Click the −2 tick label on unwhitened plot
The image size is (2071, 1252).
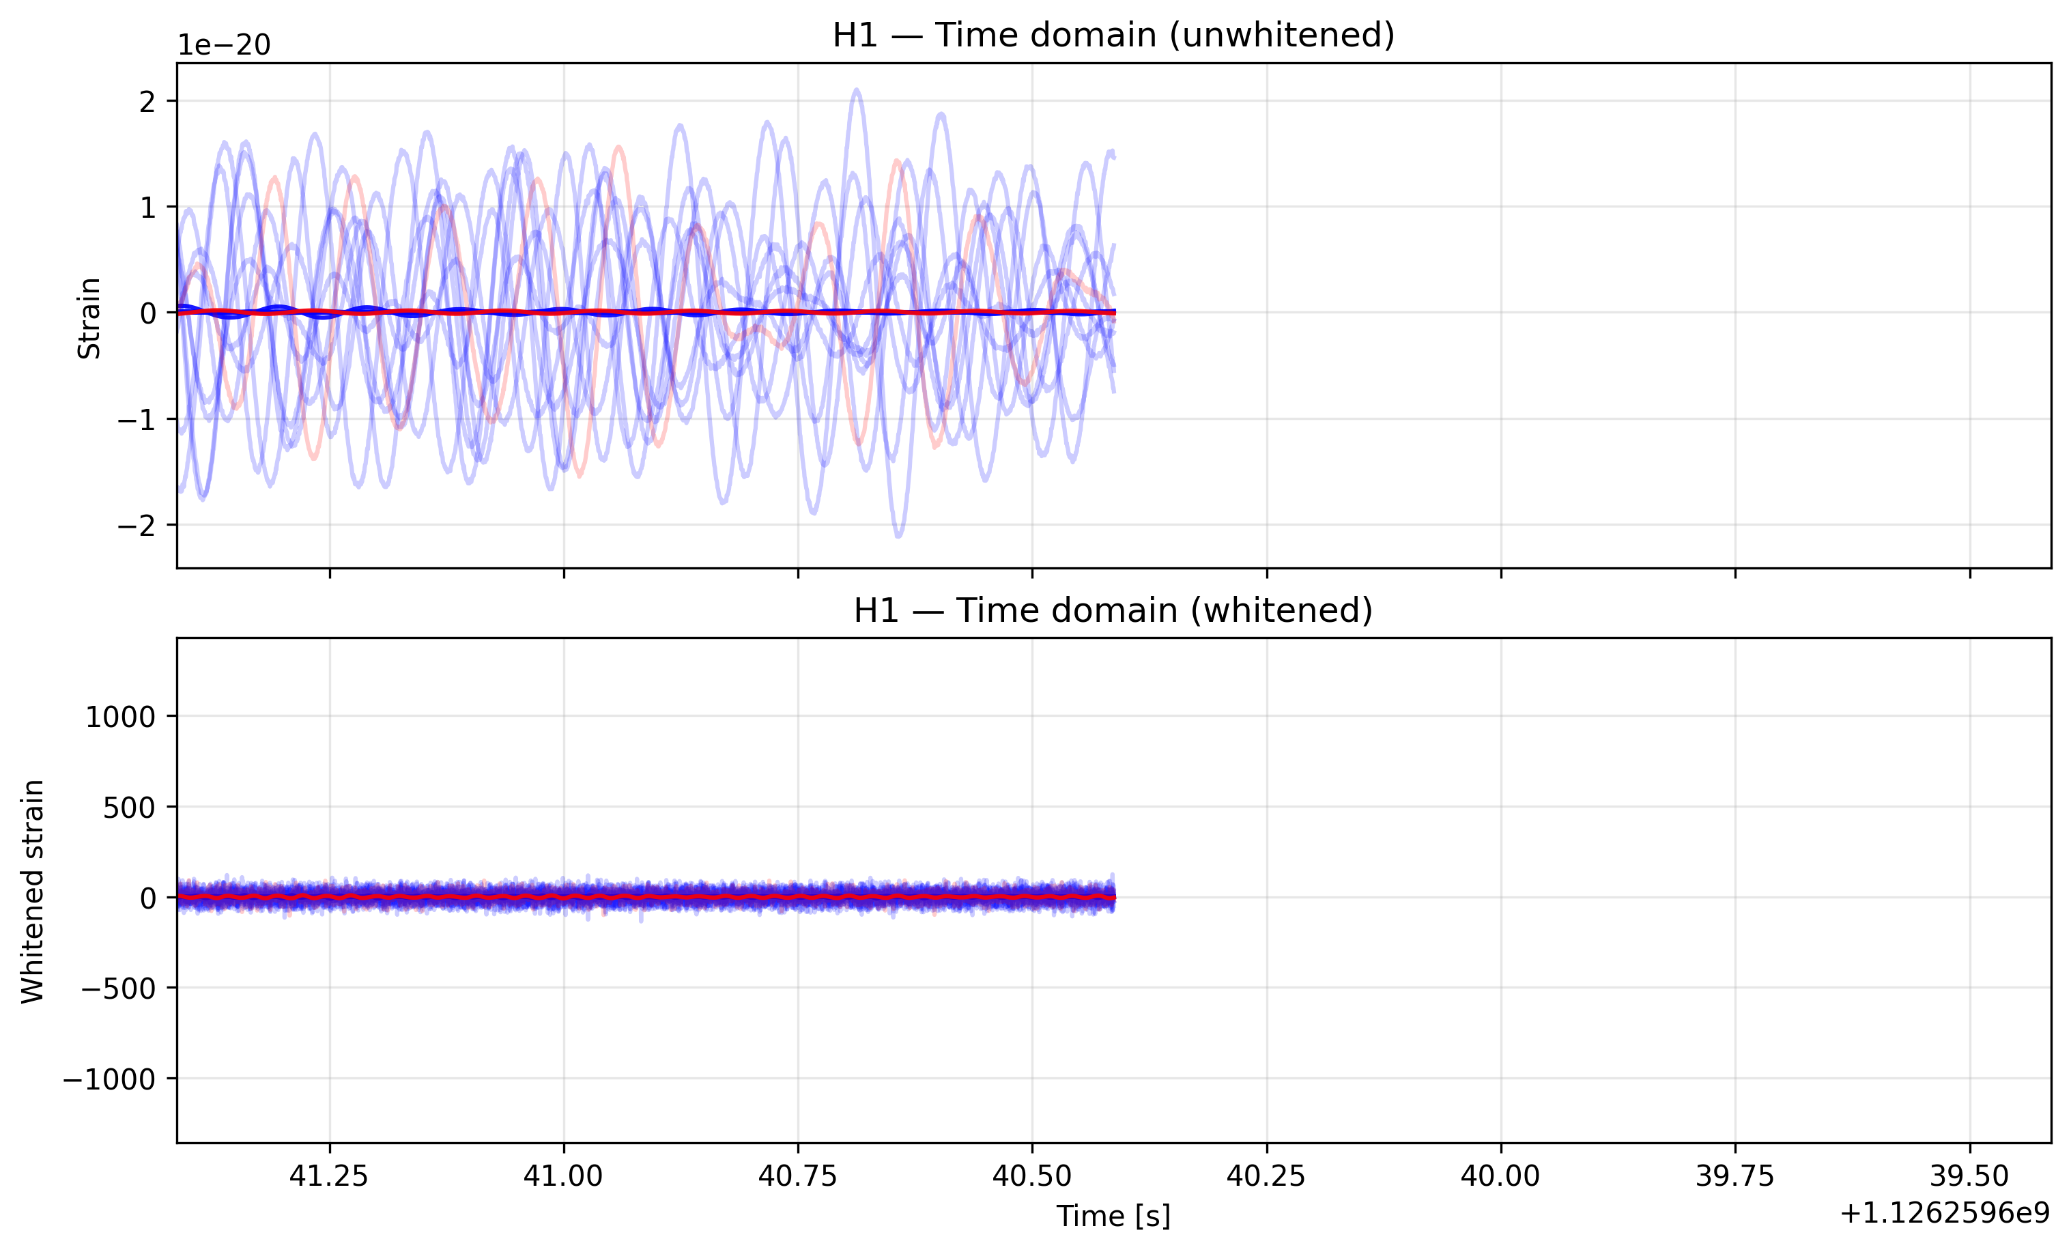pyautogui.click(x=137, y=526)
